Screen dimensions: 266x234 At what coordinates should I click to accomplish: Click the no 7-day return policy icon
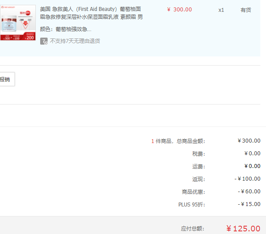click(x=44, y=41)
